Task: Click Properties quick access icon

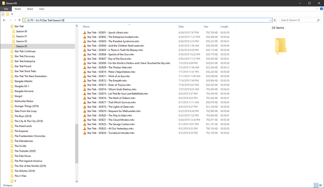Action: 3,14
